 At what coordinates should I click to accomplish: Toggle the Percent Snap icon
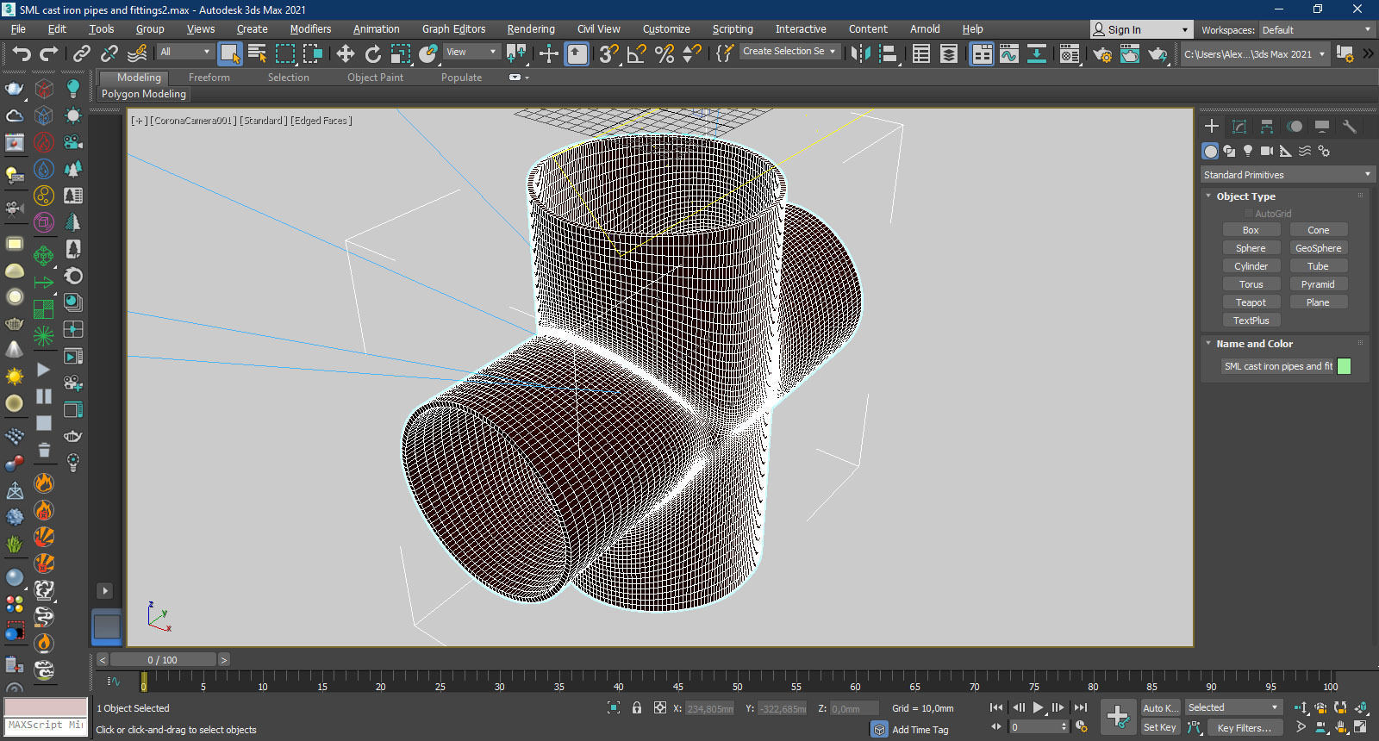tap(665, 54)
